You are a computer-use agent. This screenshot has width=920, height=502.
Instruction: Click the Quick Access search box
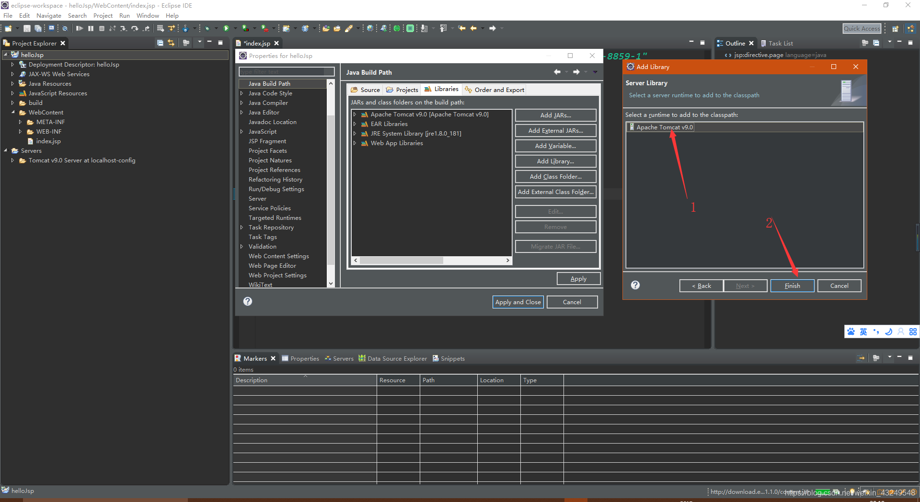point(862,29)
